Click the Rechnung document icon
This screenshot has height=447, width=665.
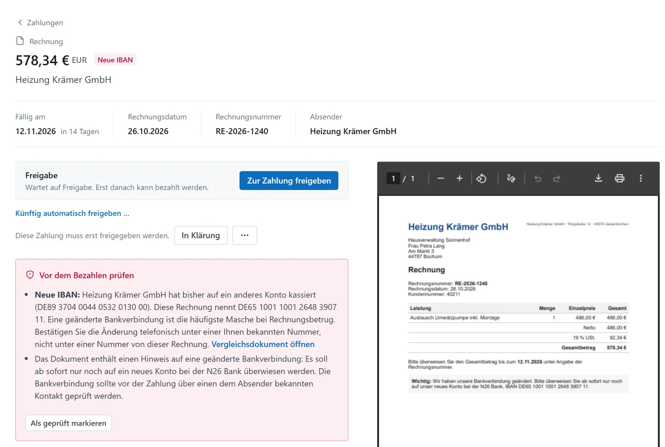pos(20,41)
